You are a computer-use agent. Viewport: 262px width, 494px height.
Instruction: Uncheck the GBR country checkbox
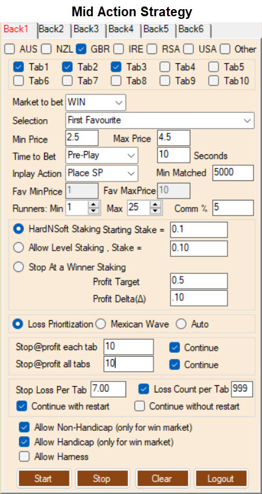[81, 49]
